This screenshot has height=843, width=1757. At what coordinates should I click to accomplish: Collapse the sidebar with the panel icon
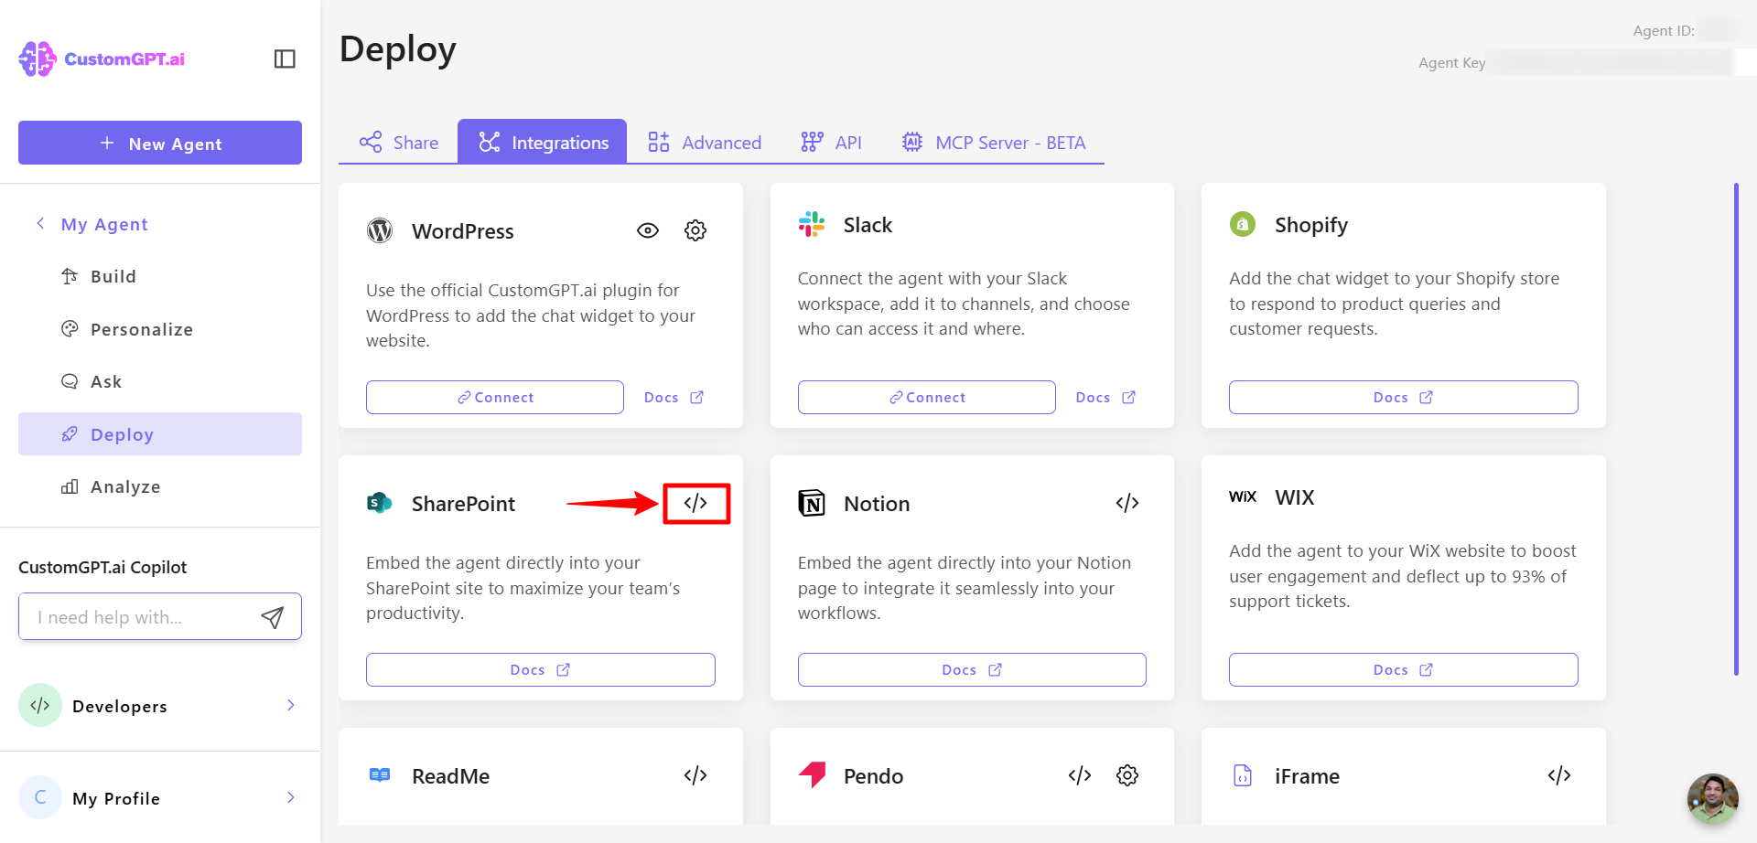coord(285,59)
